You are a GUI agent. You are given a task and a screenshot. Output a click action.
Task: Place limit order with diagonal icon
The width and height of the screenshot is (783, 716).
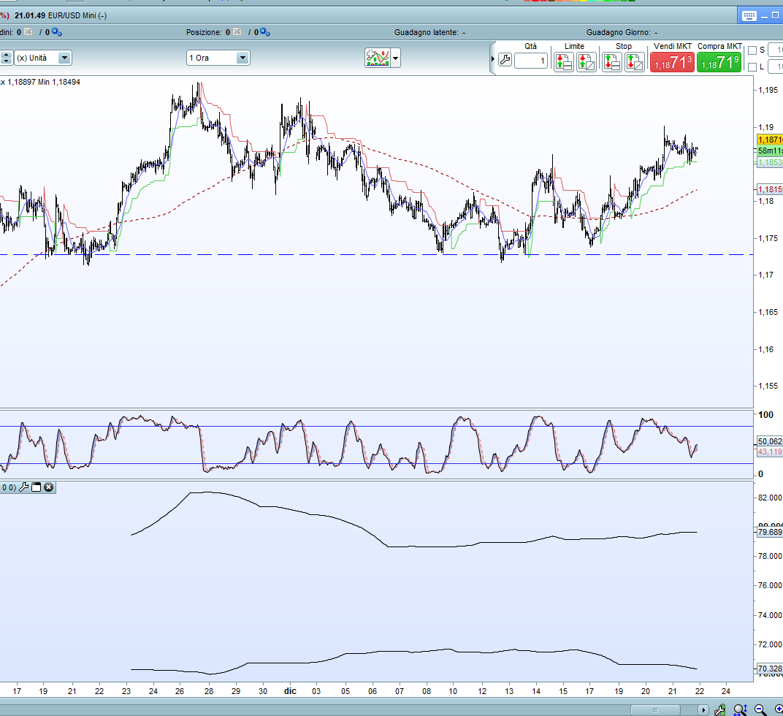tap(587, 62)
